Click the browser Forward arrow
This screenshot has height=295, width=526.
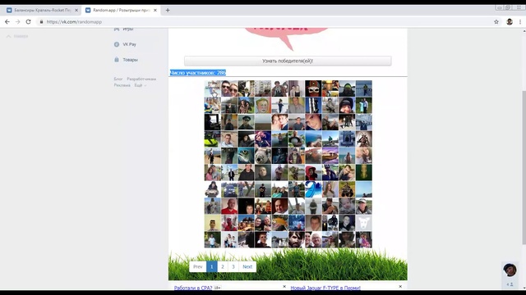[18, 22]
